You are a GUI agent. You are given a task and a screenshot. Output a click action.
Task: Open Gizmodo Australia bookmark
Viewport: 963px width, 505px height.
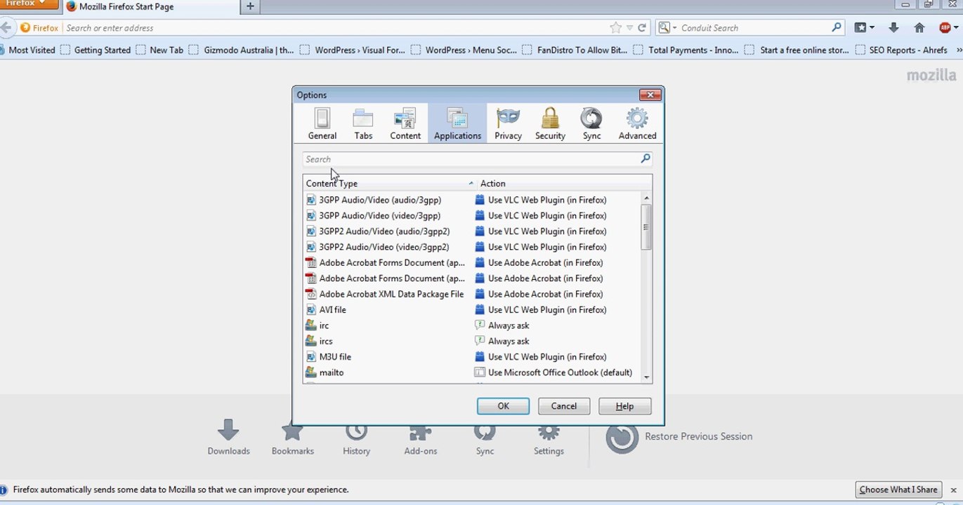pos(242,50)
